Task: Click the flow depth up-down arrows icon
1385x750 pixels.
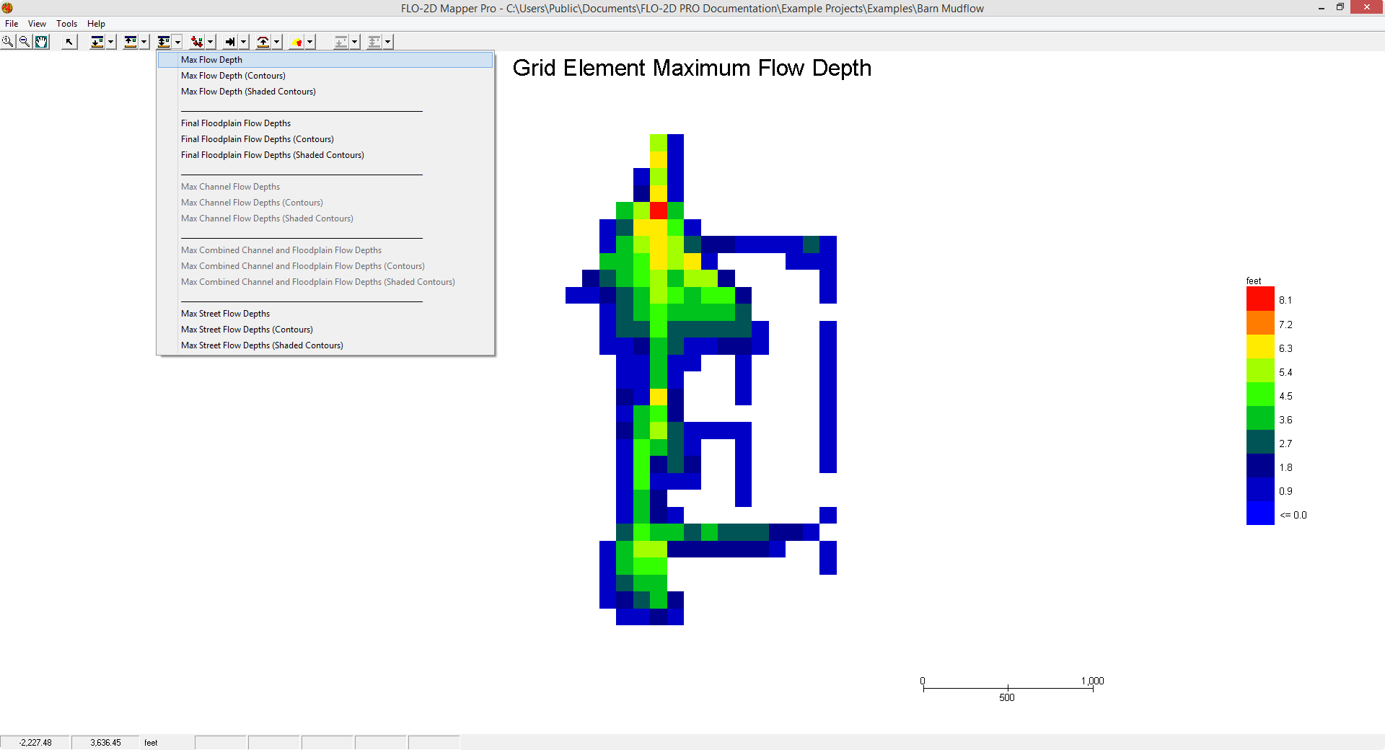Action: coord(164,42)
